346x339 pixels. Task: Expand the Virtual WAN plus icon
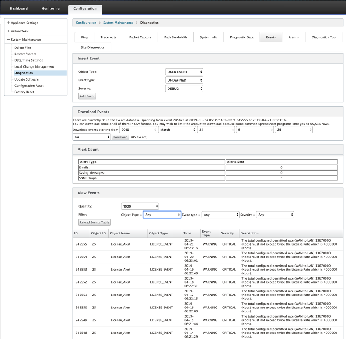point(8,31)
